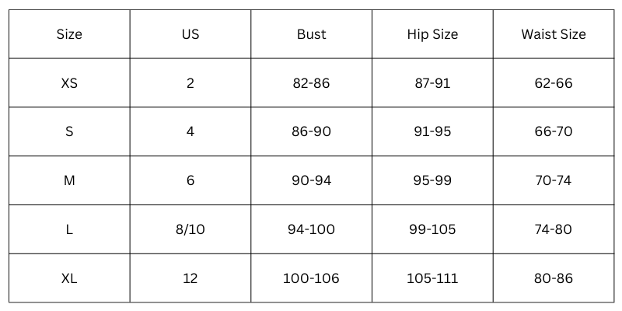Click hip size 91-95 cell
622x311 pixels.
[432, 131]
